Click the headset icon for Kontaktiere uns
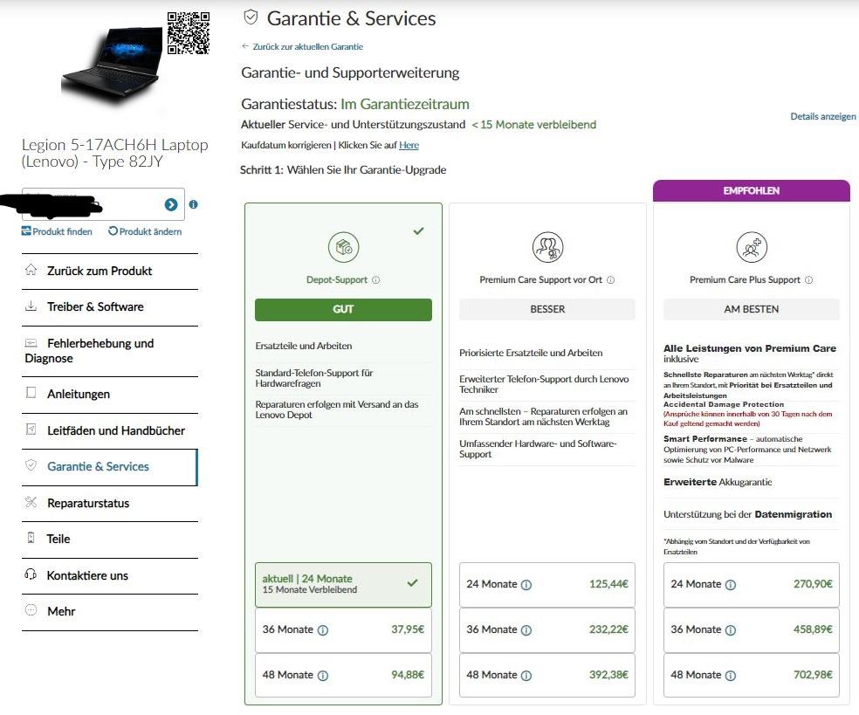The width and height of the screenshot is (859, 715). point(31,574)
